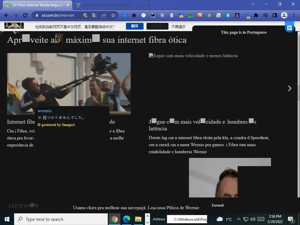Screen dimensions: 300x225
Task: Open the network status tray icon
Action: pos(246,219)
